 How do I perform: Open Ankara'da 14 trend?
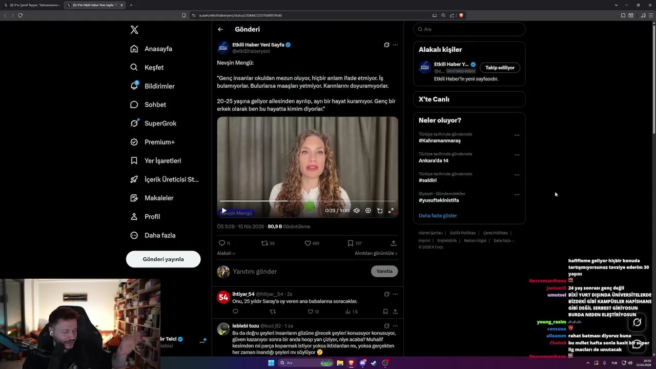434,160
